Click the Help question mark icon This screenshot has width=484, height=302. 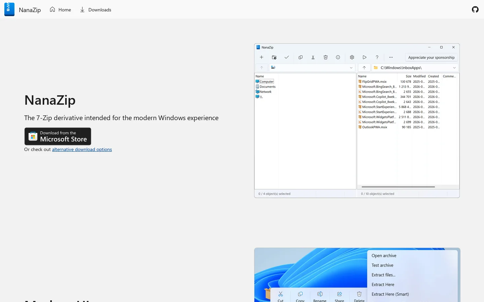pos(377,57)
